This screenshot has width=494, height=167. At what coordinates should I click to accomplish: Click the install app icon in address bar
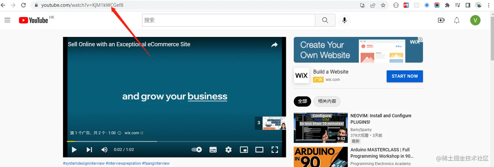(362, 5)
